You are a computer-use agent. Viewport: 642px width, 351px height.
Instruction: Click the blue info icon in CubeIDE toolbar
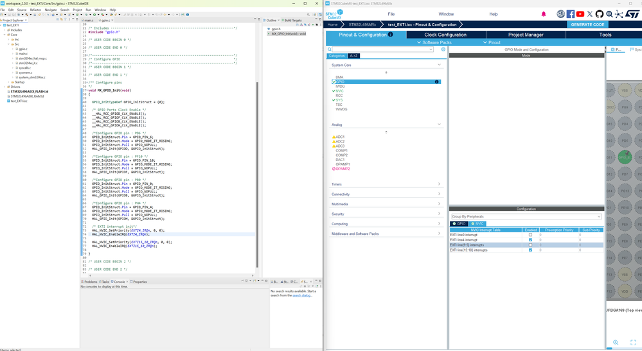[x=188, y=14]
